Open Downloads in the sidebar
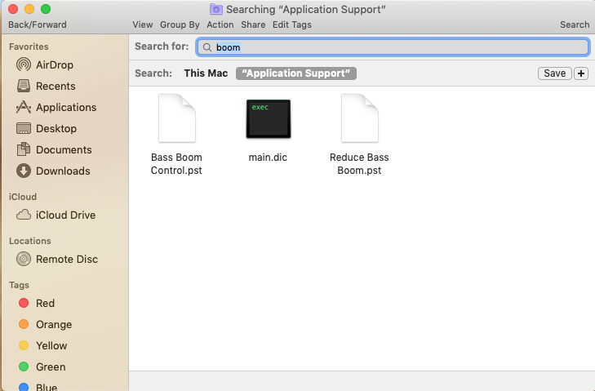Viewport: 595px width, 391px height. click(62, 171)
